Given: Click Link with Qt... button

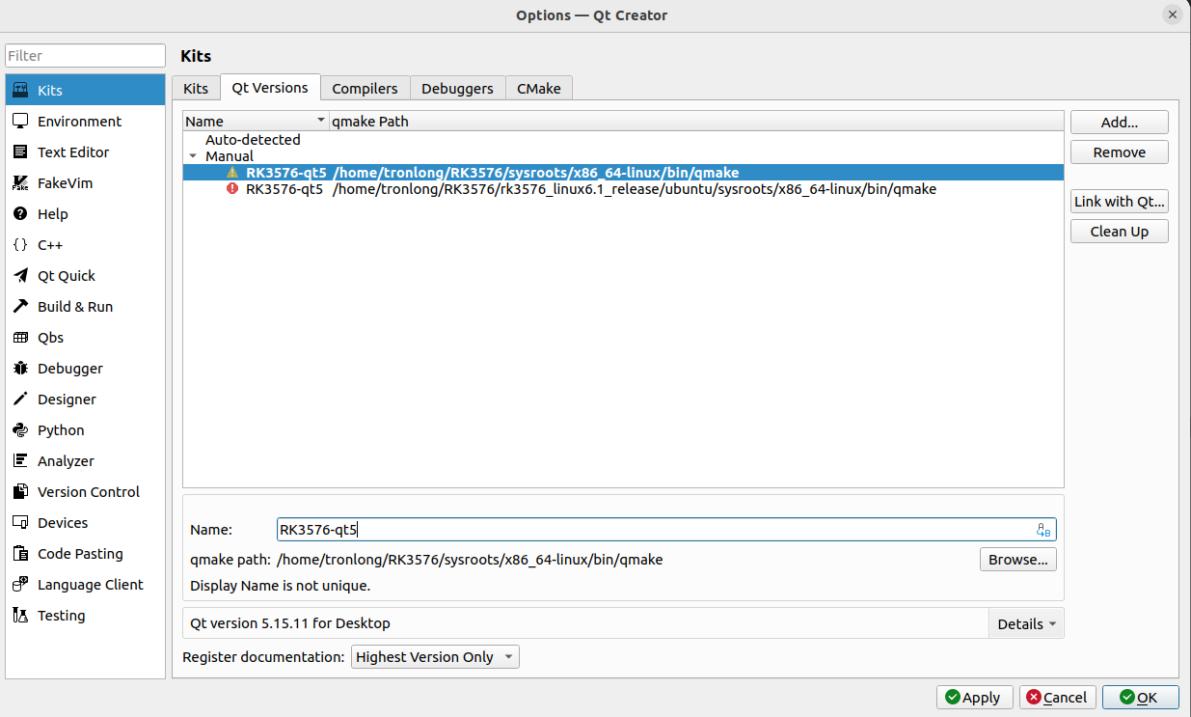Looking at the screenshot, I should [1119, 202].
